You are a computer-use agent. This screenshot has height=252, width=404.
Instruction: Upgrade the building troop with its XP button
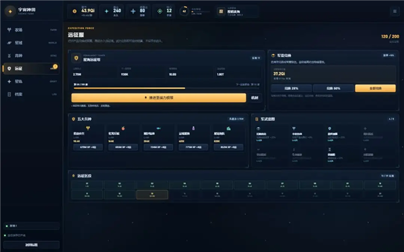228,147
